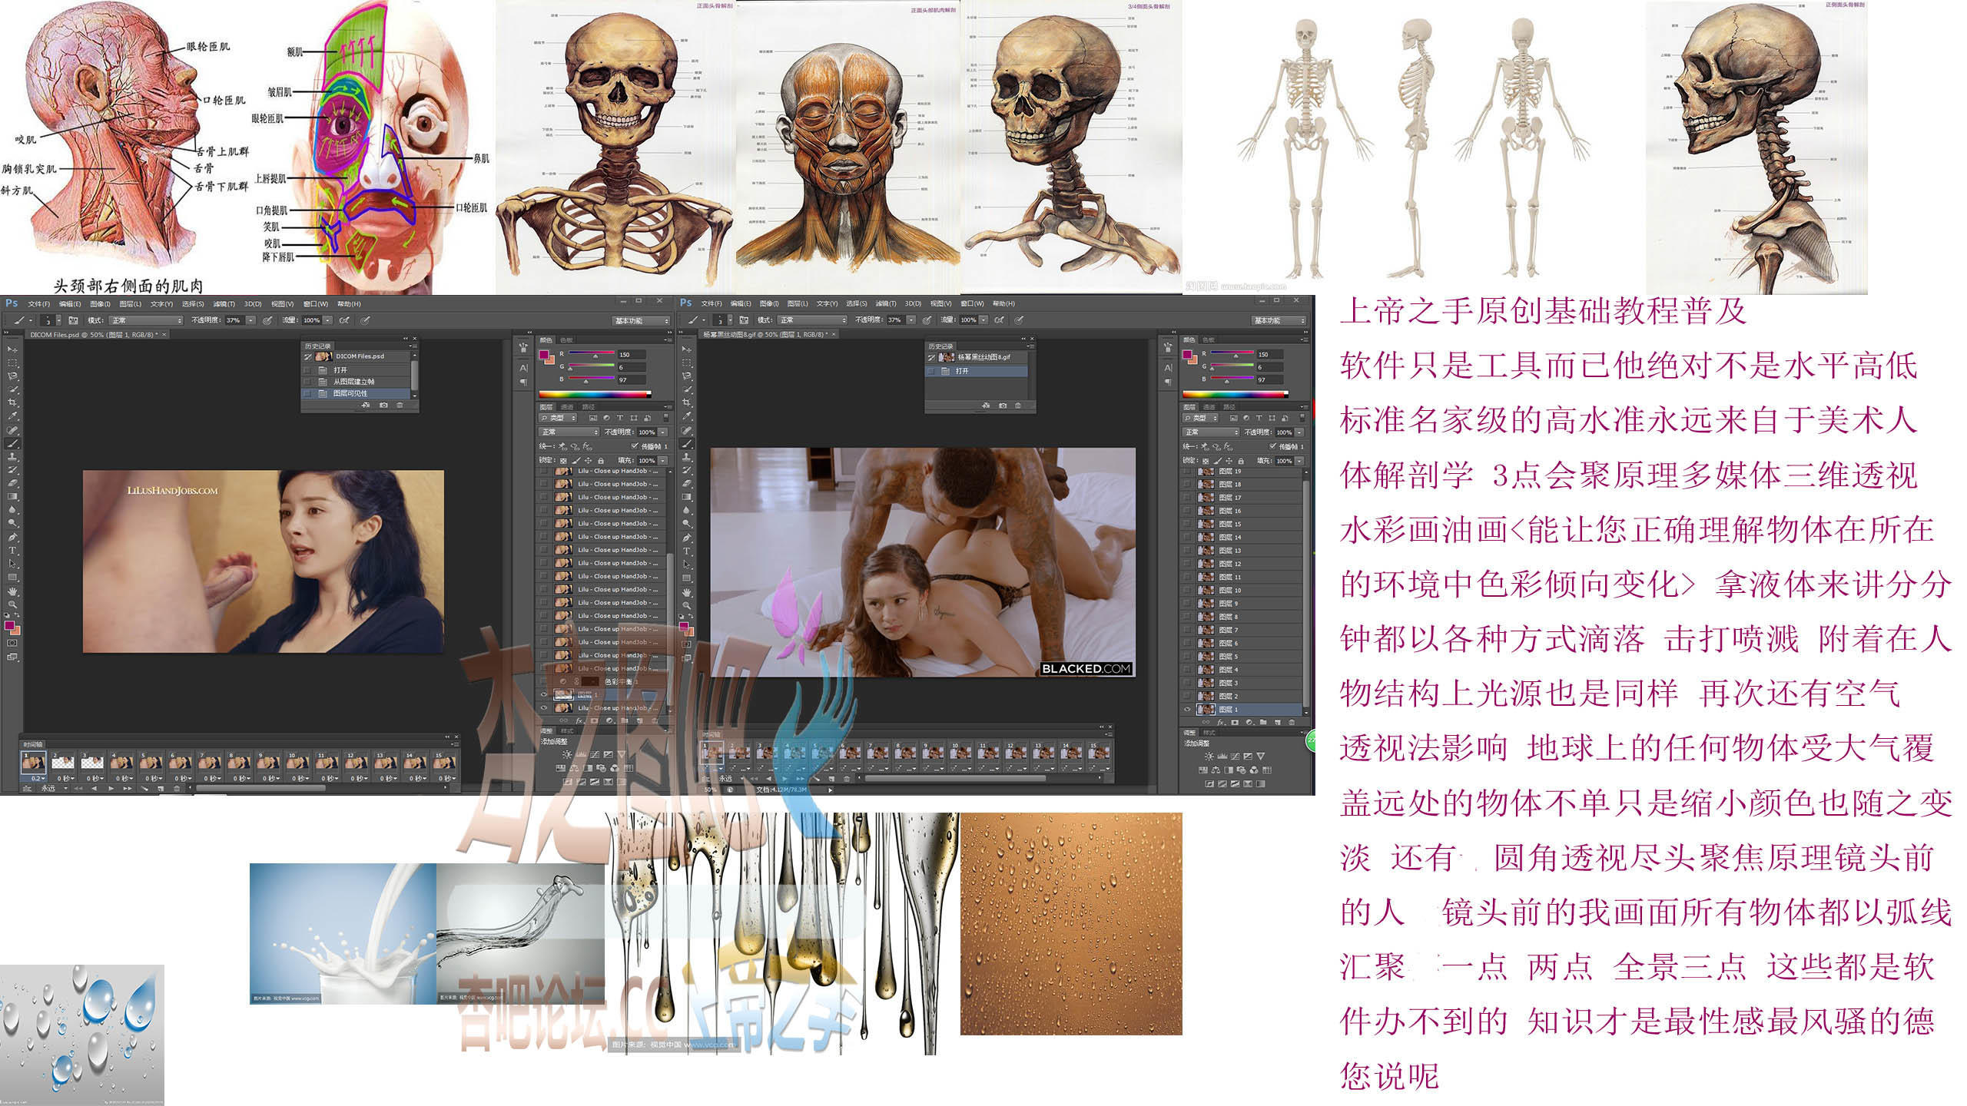The width and height of the screenshot is (1967, 1106).
Task: Click trash icon in right History panel
Action: [1018, 406]
